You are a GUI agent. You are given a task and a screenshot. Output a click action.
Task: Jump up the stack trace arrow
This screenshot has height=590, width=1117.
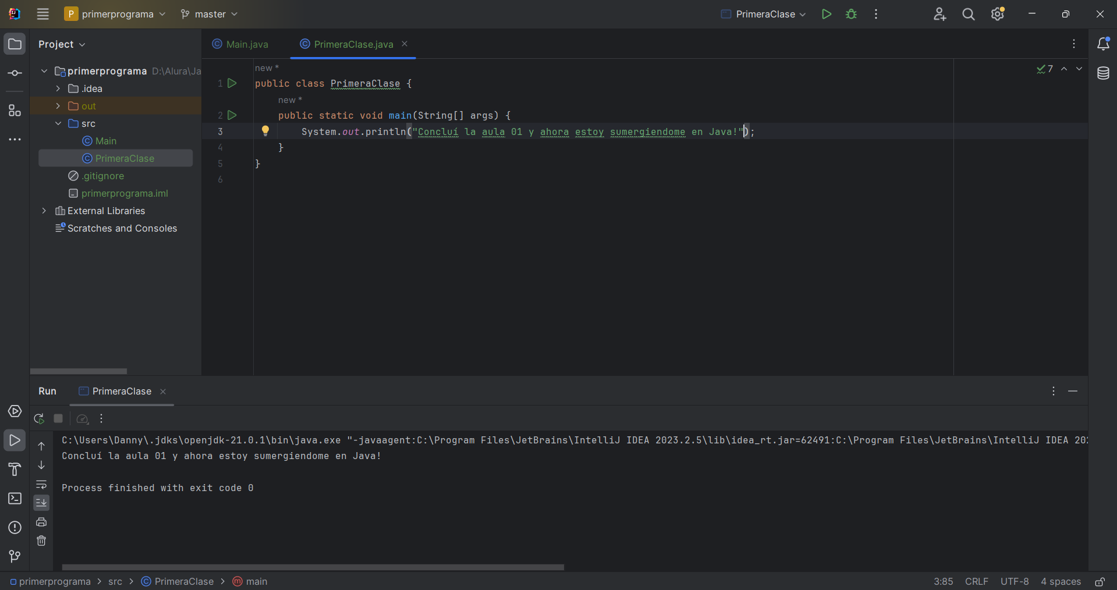click(41, 446)
